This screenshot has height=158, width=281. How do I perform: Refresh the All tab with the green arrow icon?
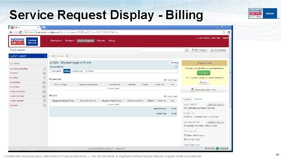[x=54, y=56]
